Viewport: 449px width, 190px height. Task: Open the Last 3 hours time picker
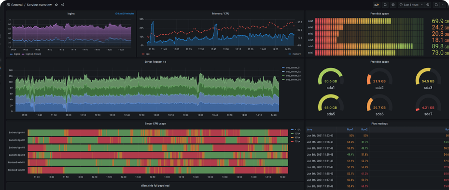click(x=411, y=5)
